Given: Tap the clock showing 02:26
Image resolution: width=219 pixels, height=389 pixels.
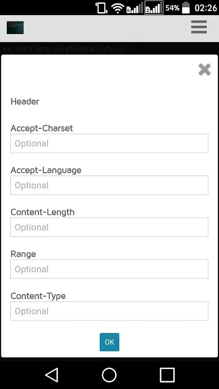Looking at the screenshot, I should [x=206, y=8].
